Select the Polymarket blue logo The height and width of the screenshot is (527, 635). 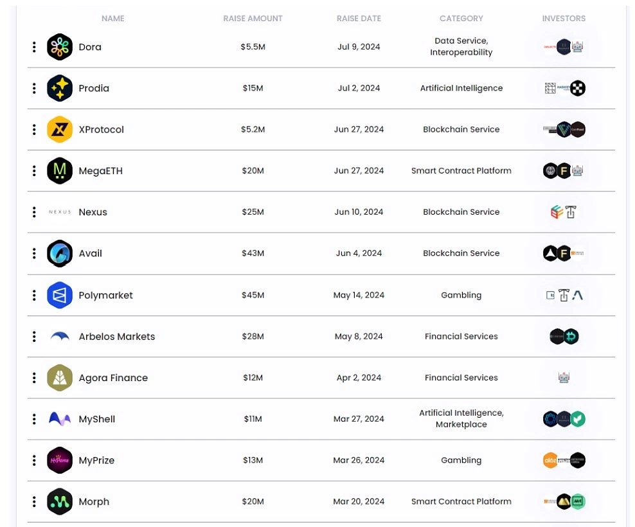click(59, 295)
